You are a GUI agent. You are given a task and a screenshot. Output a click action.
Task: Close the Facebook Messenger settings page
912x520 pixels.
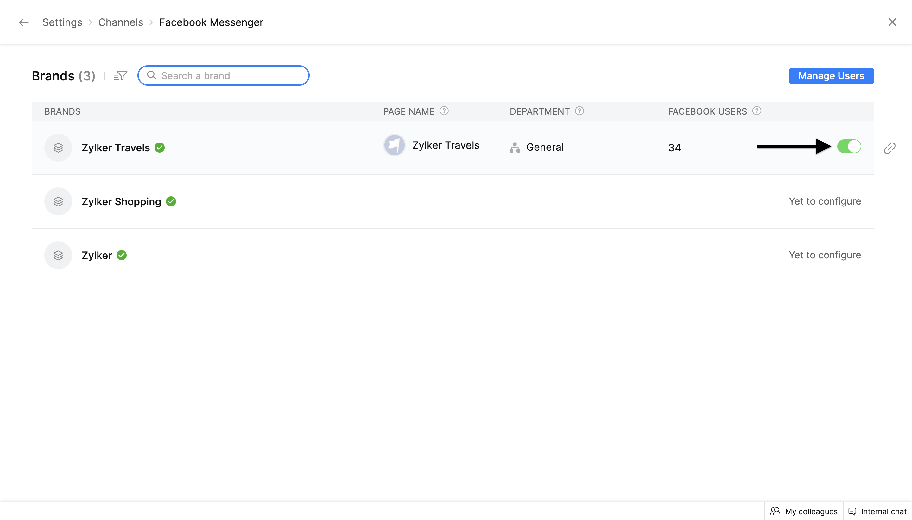892,22
